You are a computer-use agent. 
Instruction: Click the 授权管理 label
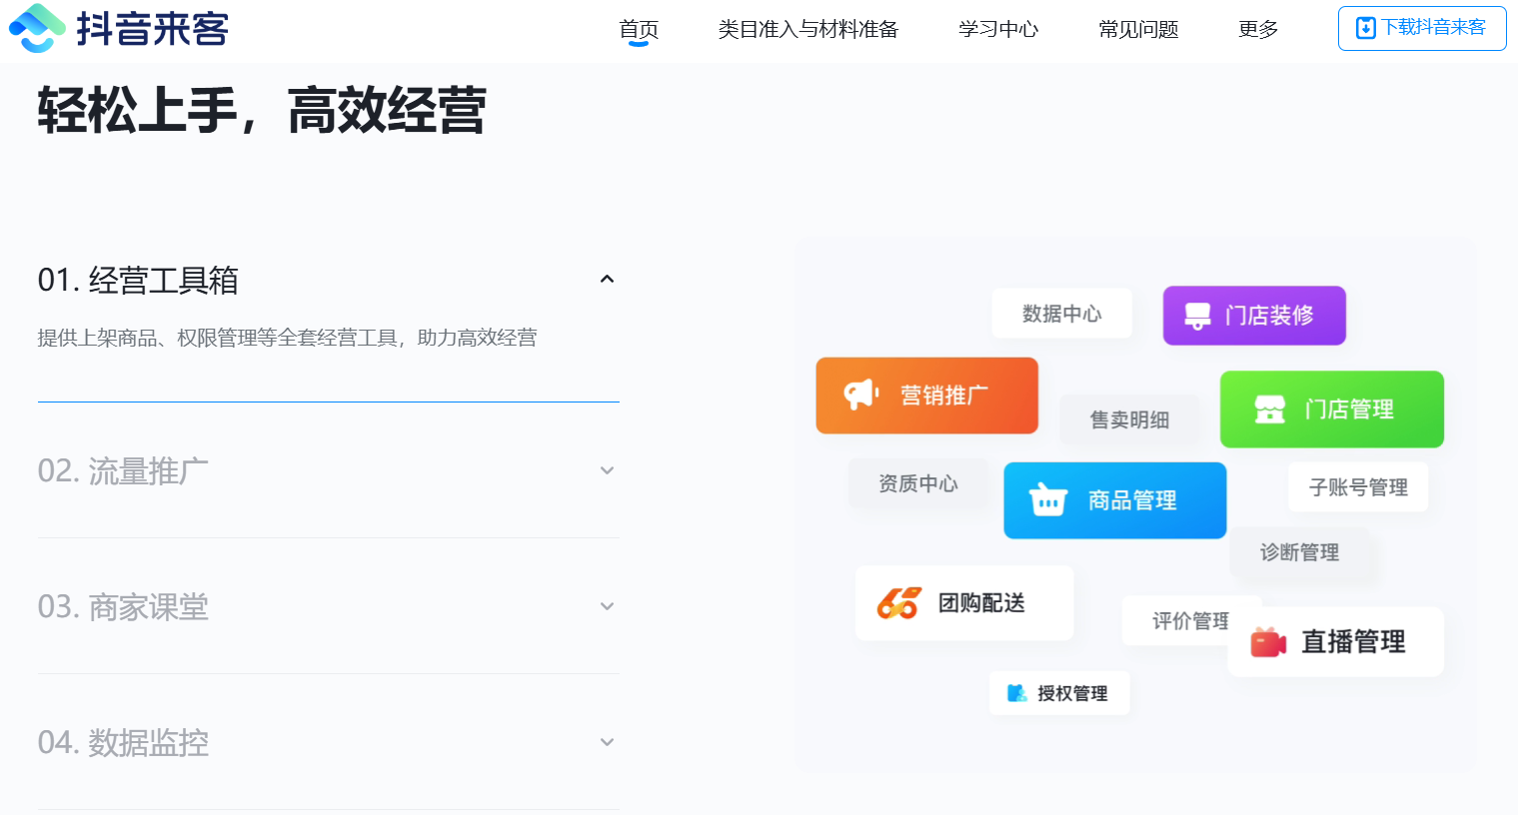pos(1072,693)
